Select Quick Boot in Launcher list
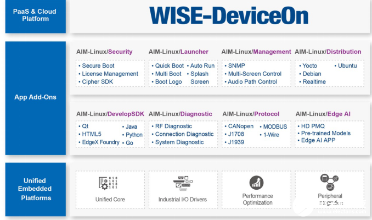 click(169, 65)
